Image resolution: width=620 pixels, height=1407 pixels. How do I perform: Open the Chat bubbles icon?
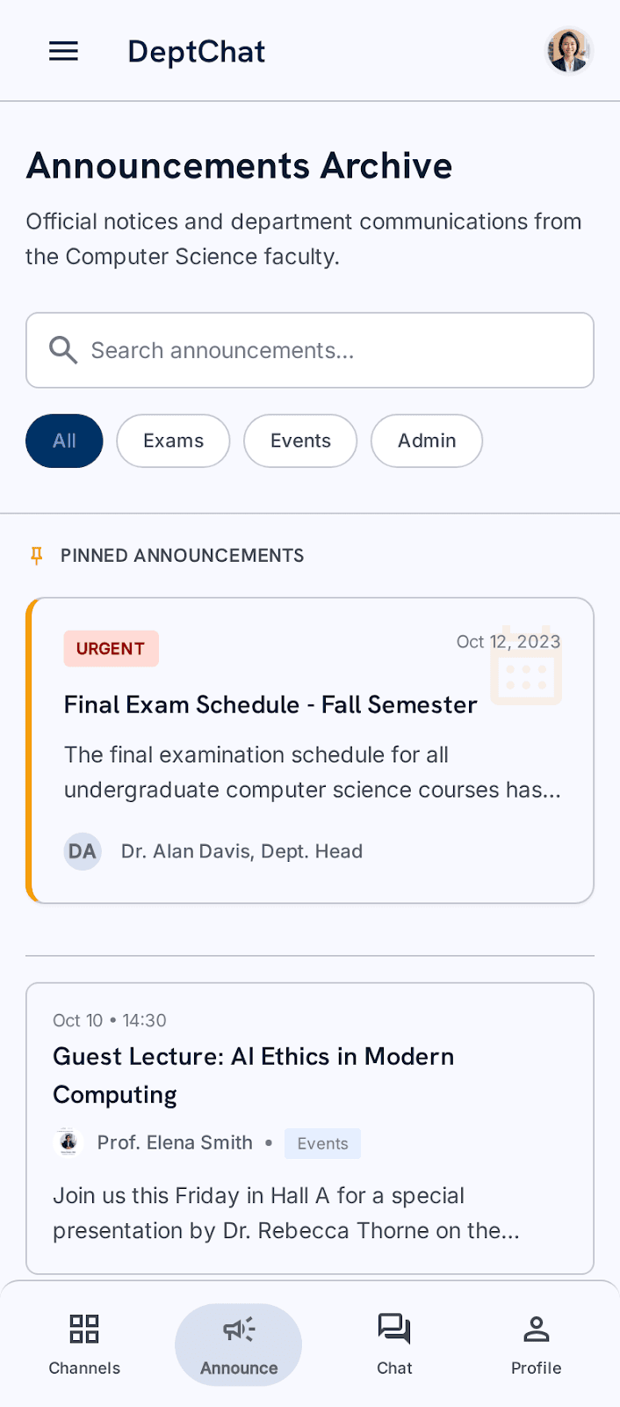coord(394,1329)
